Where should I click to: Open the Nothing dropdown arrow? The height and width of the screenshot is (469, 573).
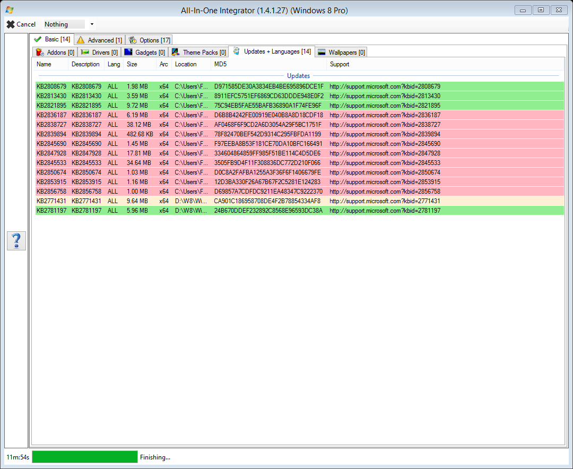[x=92, y=24]
